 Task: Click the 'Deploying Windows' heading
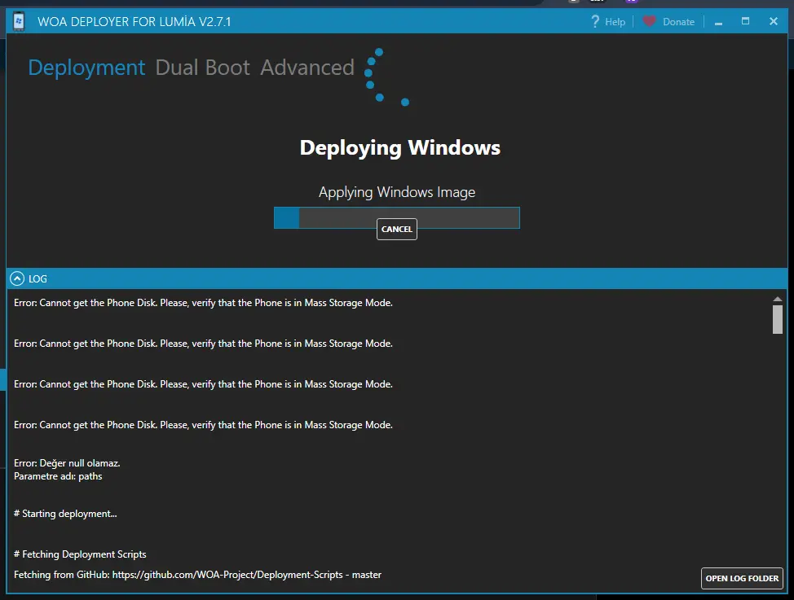[400, 147]
